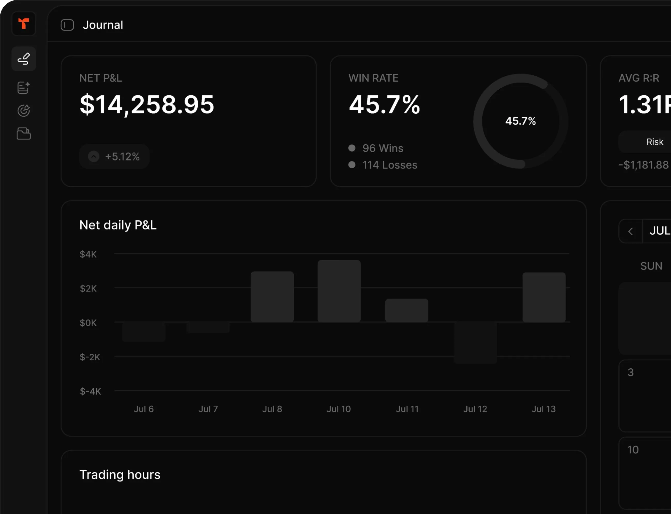Click the up-arrow icon in +5.12% badge
Image resolution: width=671 pixels, height=514 pixels.
(x=94, y=157)
